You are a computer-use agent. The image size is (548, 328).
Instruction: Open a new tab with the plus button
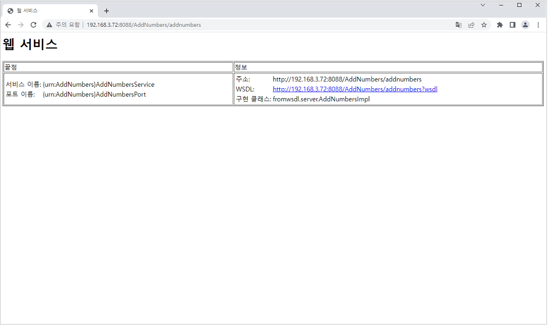[106, 10]
